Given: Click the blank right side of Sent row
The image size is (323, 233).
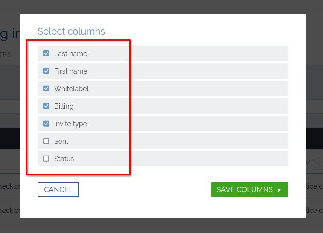Looking at the screenshot, I should tap(213, 141).
